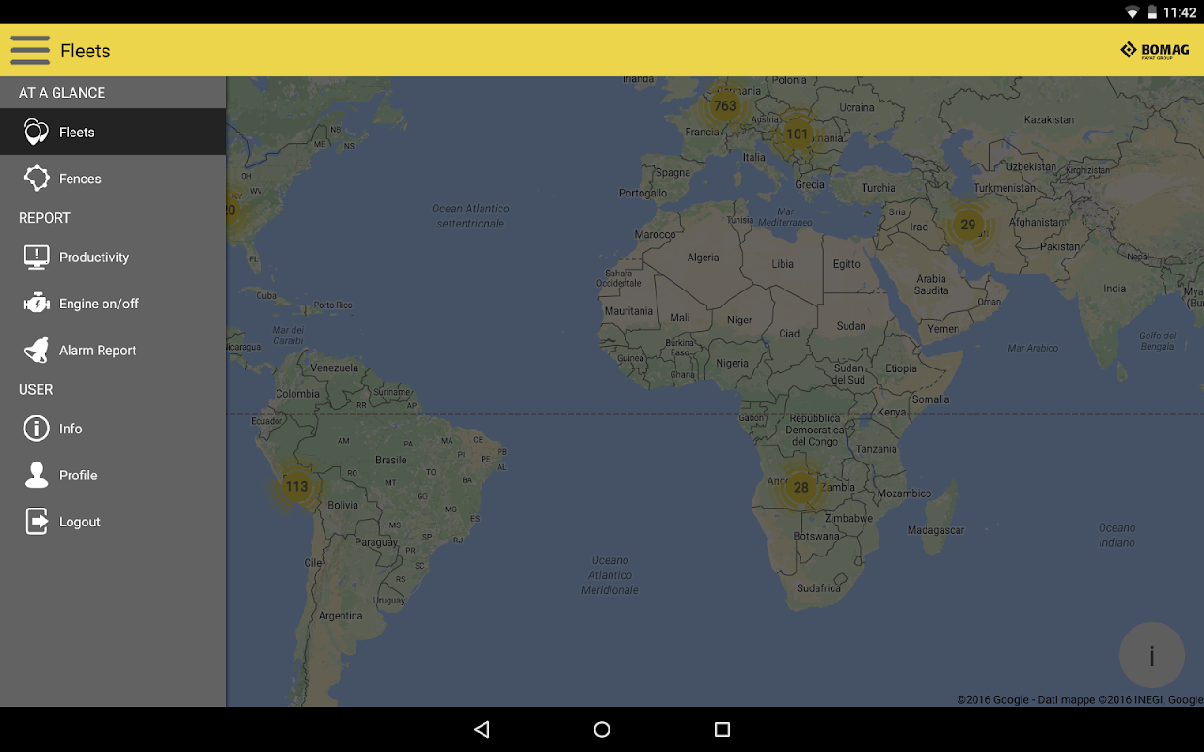Viewport: 1204px width, 752px height.
Task: Tap the Tanzania label on the map
Action: [x=877, y=449]
